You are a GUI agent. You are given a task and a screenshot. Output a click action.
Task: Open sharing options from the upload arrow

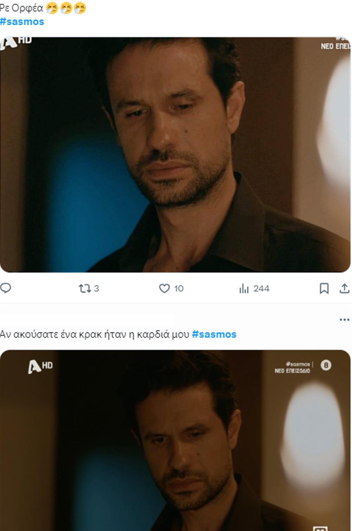[344, 288]
